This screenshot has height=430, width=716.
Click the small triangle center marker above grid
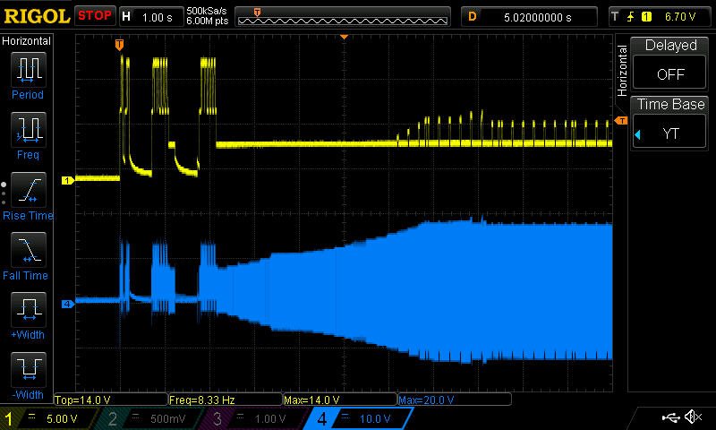click(x=345, y=37)
